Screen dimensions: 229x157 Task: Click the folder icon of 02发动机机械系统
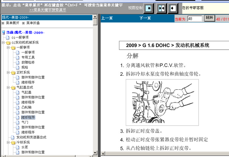(x=8, y=43)
